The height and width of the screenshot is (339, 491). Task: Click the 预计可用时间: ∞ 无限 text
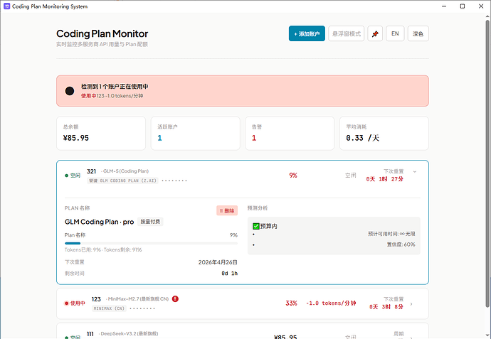coord(391,234)
